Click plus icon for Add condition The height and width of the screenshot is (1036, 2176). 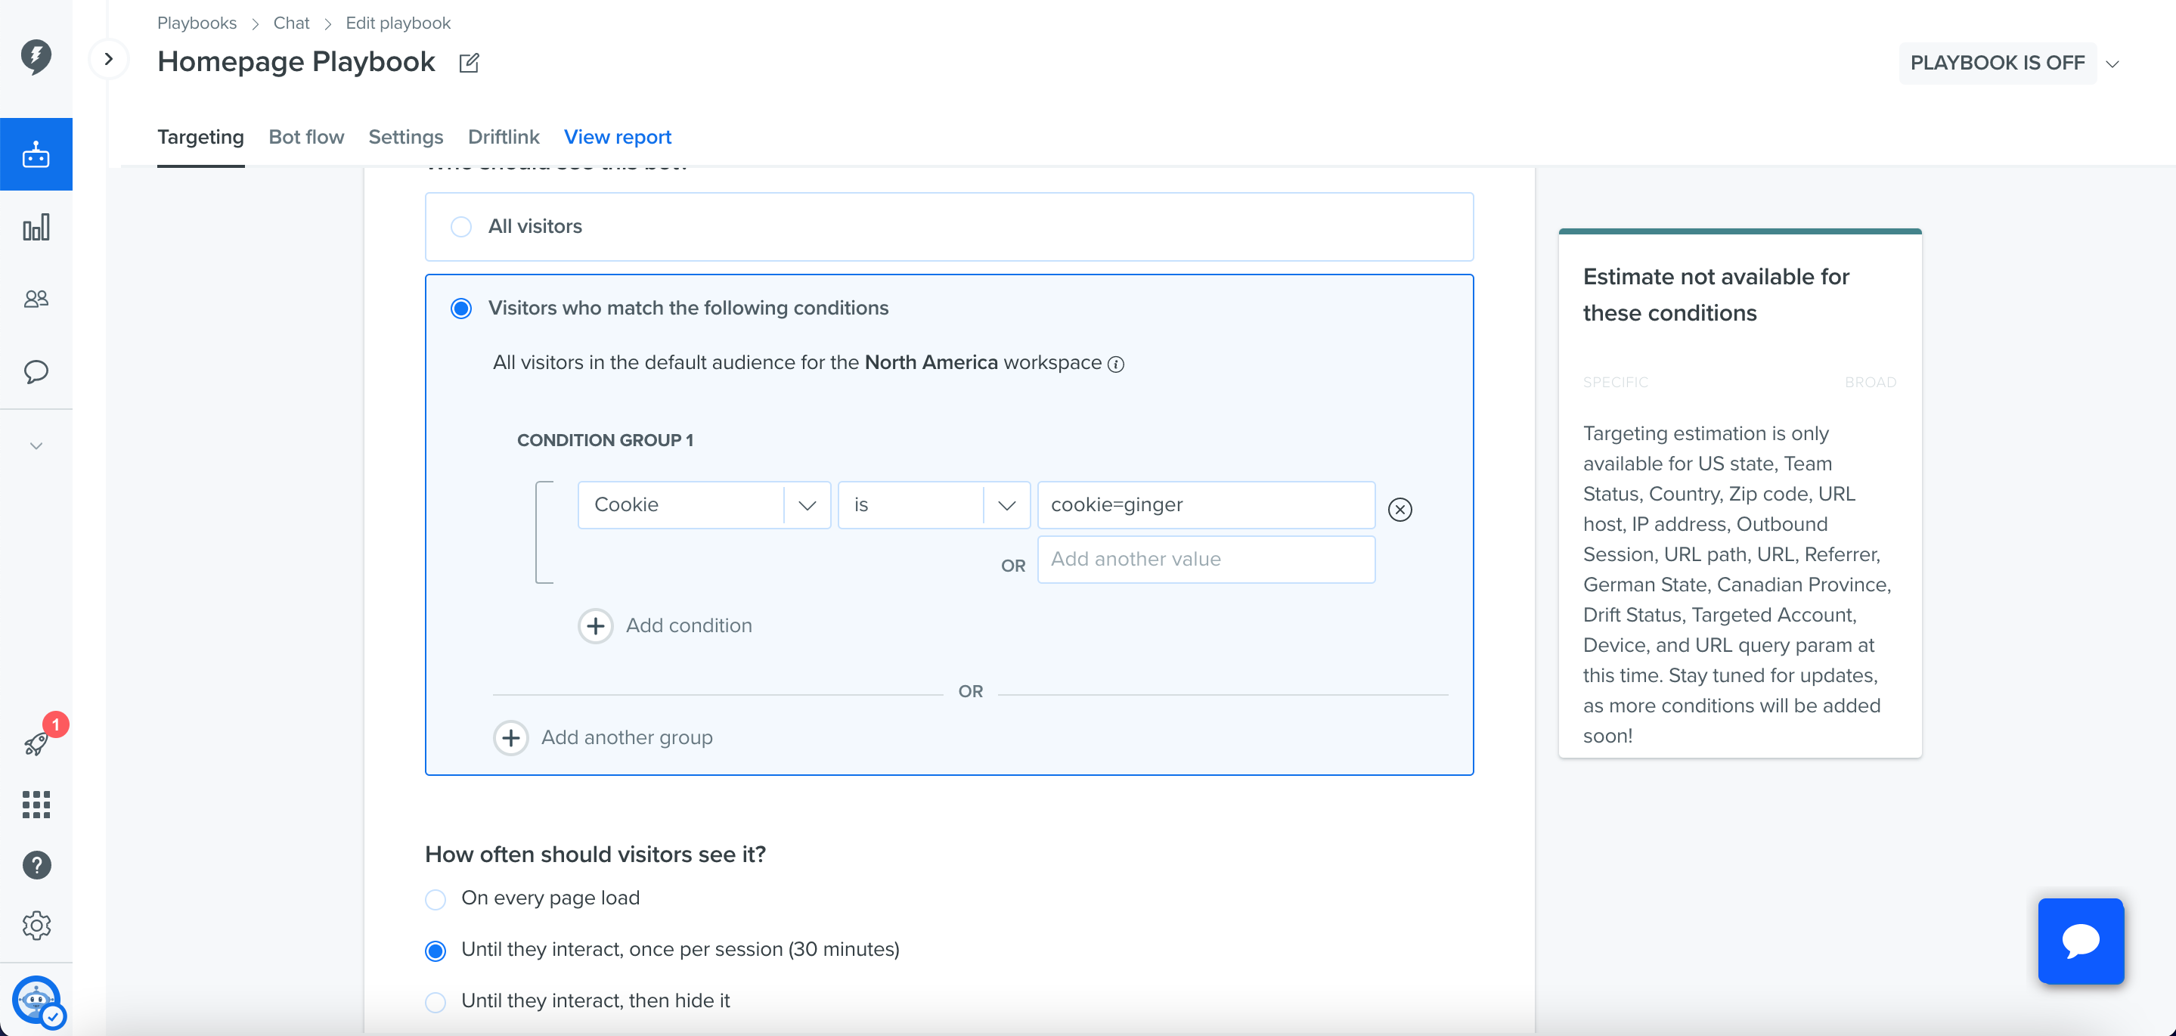596,626
